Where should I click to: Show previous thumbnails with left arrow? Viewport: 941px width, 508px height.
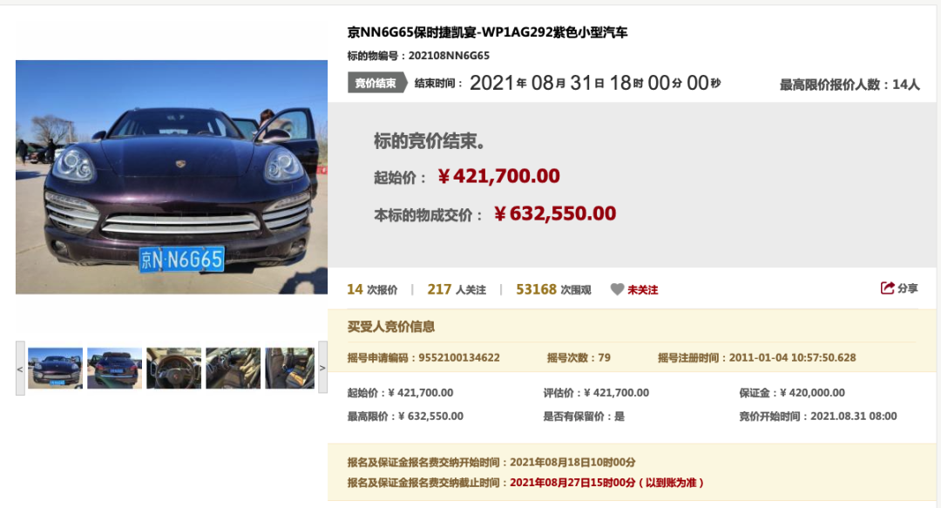[x=20, y=368]
